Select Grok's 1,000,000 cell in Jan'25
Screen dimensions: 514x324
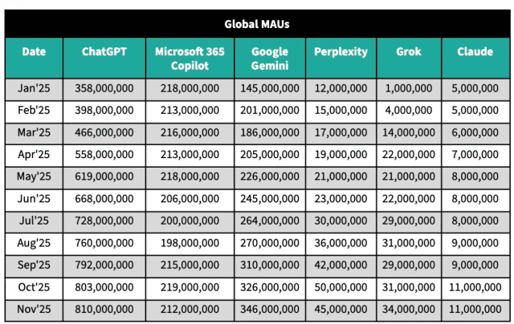(x=409, y=88)
